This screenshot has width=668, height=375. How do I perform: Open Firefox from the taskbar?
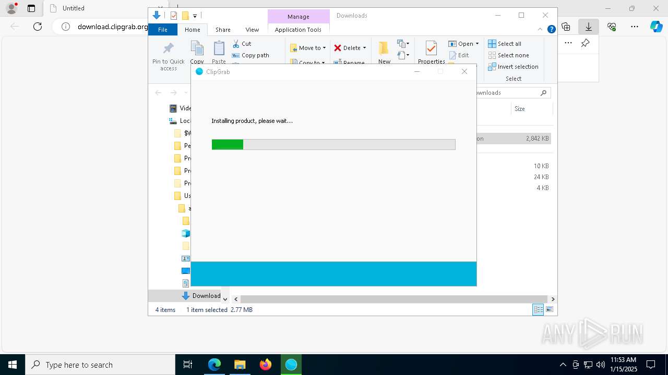click(x=266, y=365)
